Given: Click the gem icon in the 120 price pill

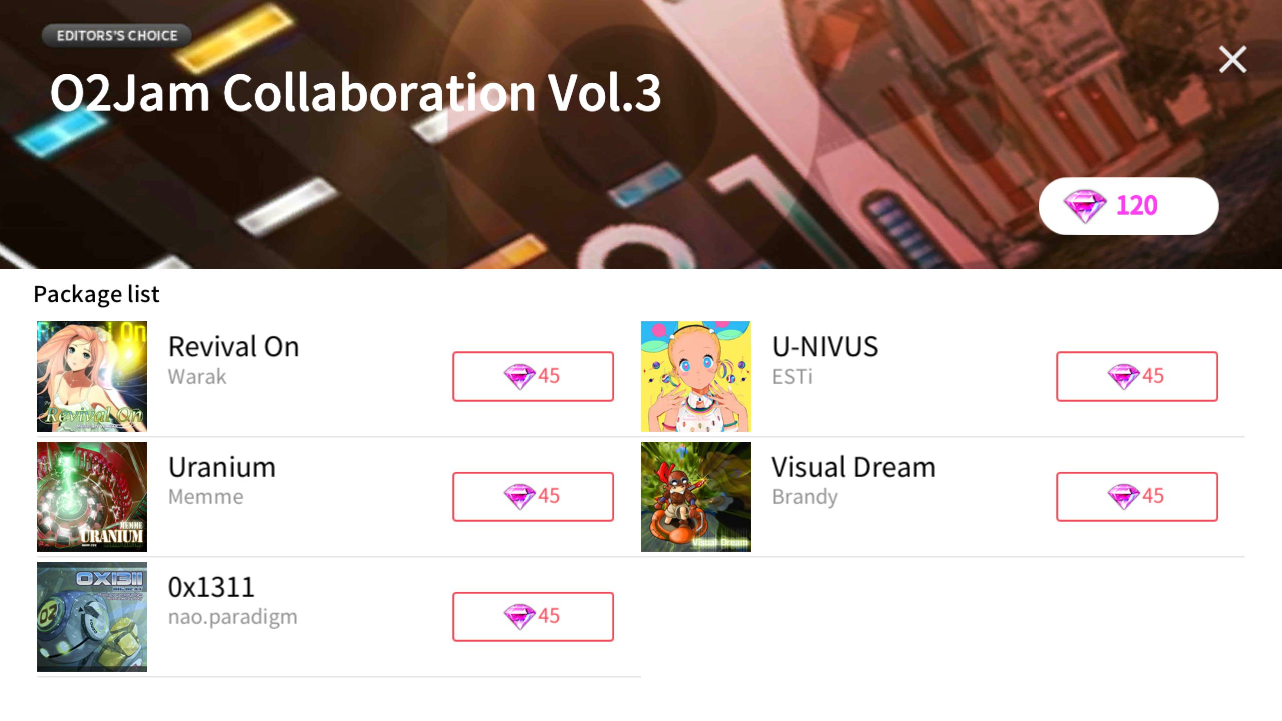Looking at the screenshot, I should (1084, 206).
